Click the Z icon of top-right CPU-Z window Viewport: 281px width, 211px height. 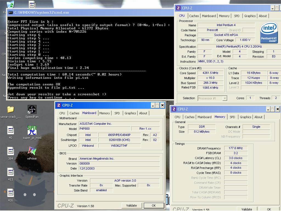(x=178, y=8)
